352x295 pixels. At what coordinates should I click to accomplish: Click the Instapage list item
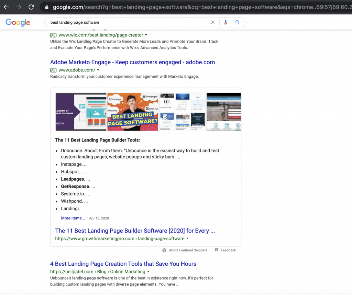pyautogui.click(x=74, y=164)
